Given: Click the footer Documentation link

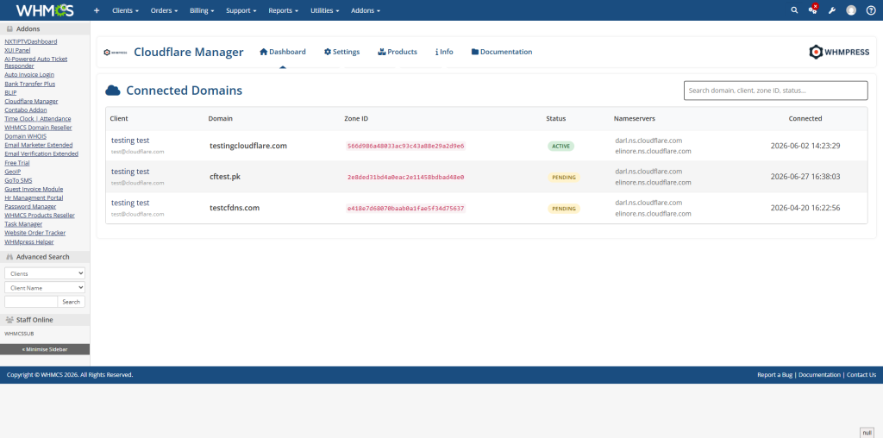Looking at the screenshot, I should (x=819, y=375).
